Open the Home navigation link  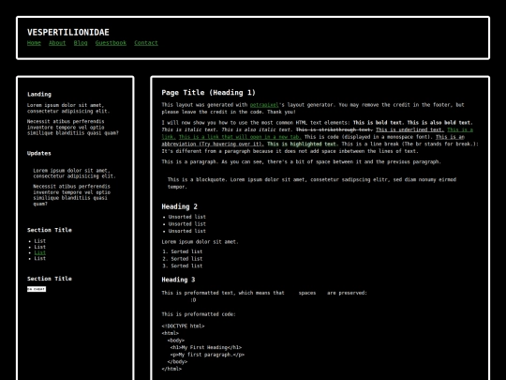34,43
